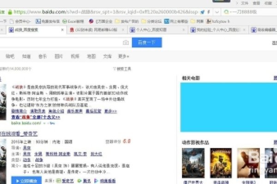Select the iQiyi source icon
The height and width of the screenshot is (184, 277).
tap(59, 181)
